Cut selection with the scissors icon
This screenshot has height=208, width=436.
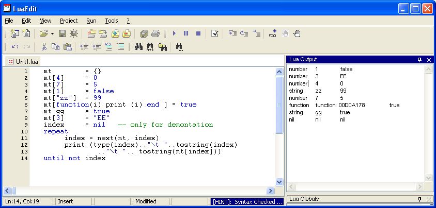44,47
